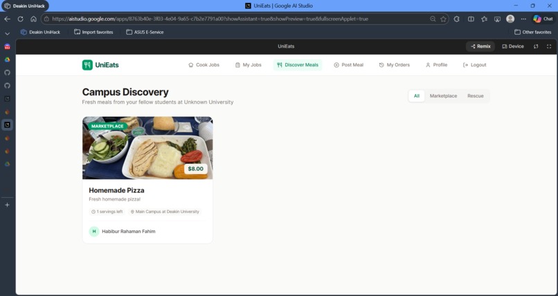The image size is (558, 296).
Task: Open the Homemade Pizza title
Action: click(x=116, y=190)
